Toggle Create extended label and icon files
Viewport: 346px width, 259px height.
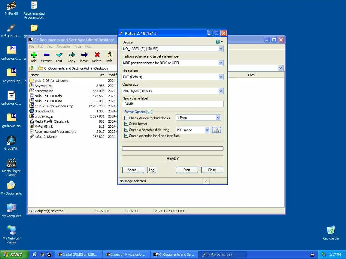point(126,136)
